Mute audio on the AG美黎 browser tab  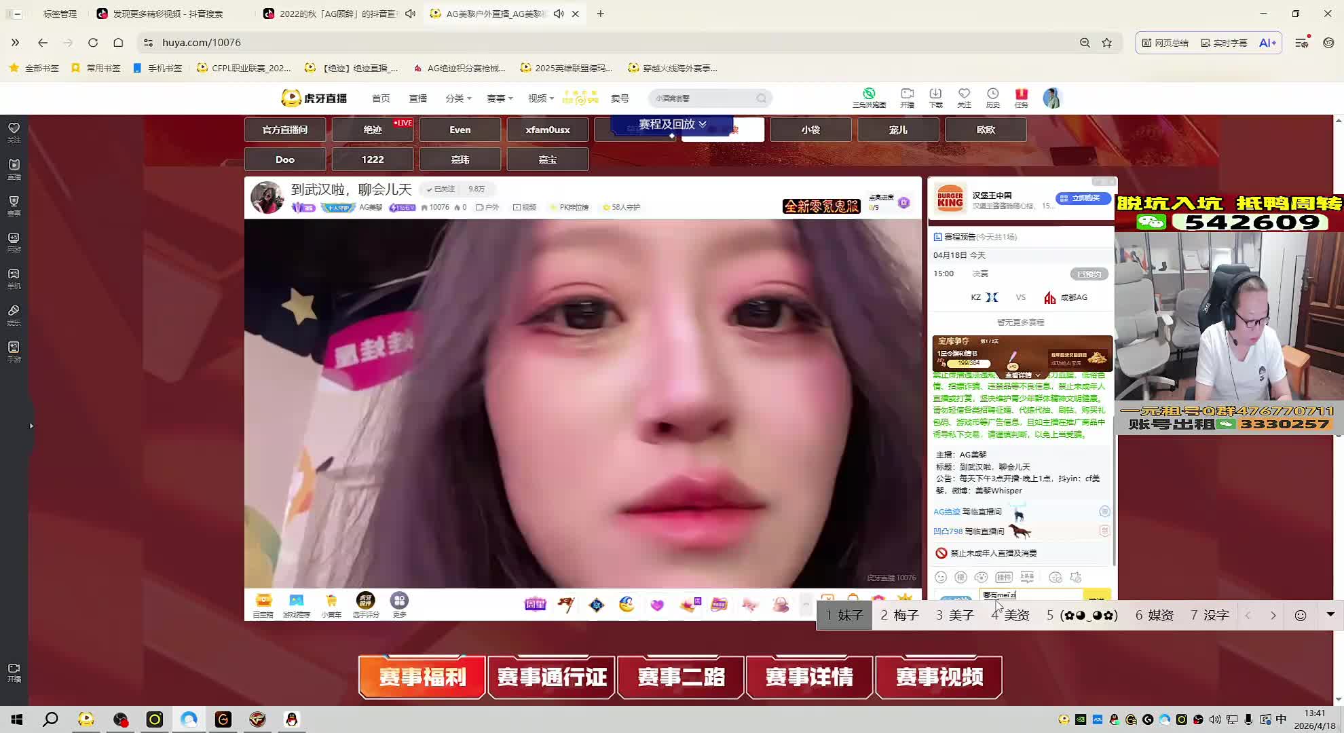(559, 14)
